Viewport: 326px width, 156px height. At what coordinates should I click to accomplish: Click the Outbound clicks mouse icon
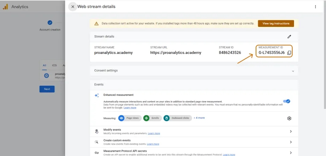pos(167,118)
